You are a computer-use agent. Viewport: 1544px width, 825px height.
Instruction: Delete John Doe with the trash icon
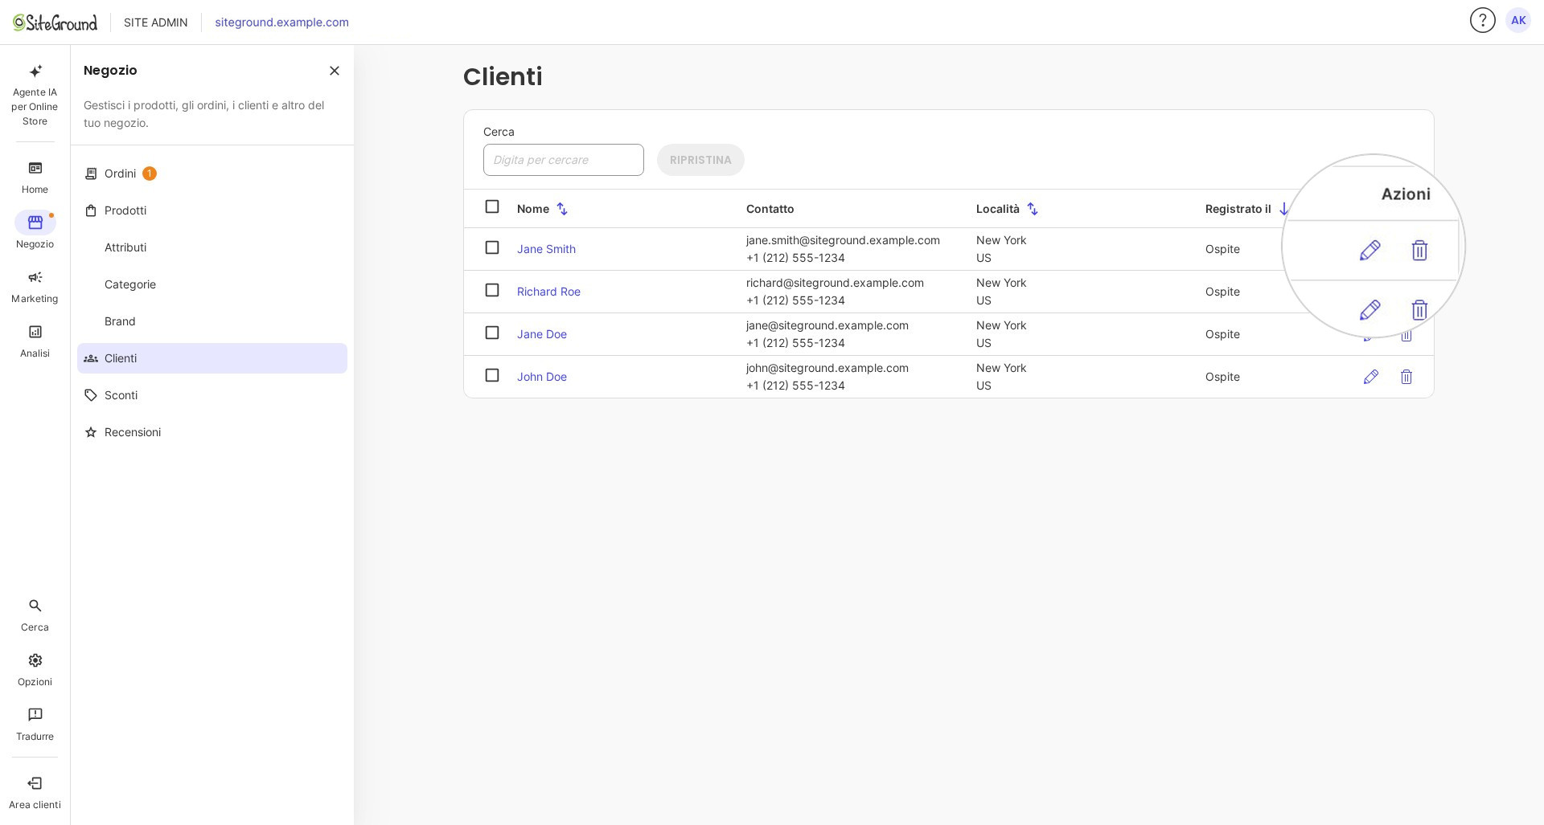1406,377
